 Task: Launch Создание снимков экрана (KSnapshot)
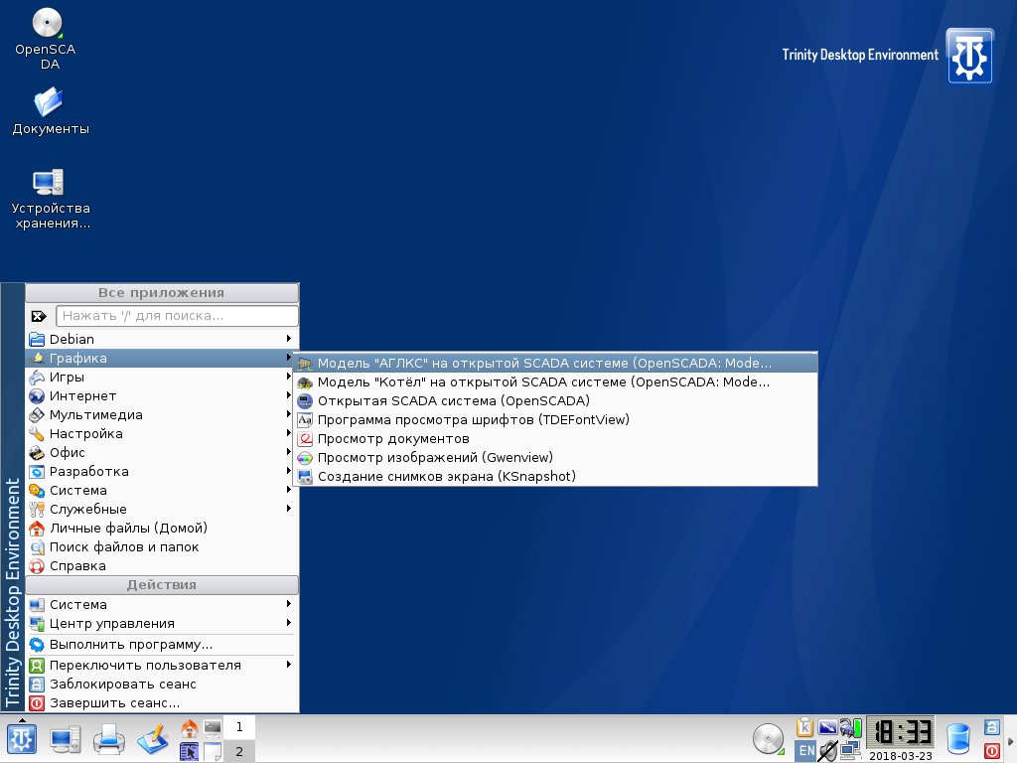coord(446,476)
